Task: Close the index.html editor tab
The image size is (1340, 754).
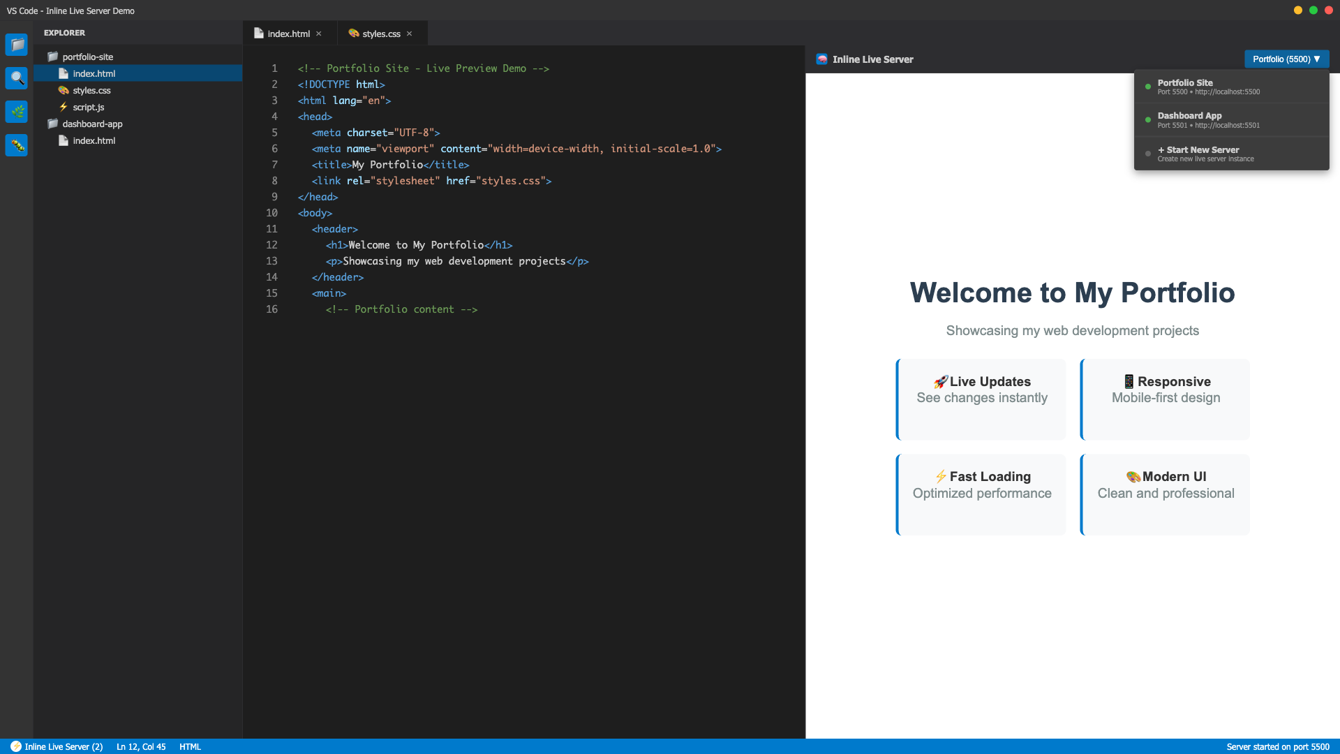Action: [x=319, y=34]
